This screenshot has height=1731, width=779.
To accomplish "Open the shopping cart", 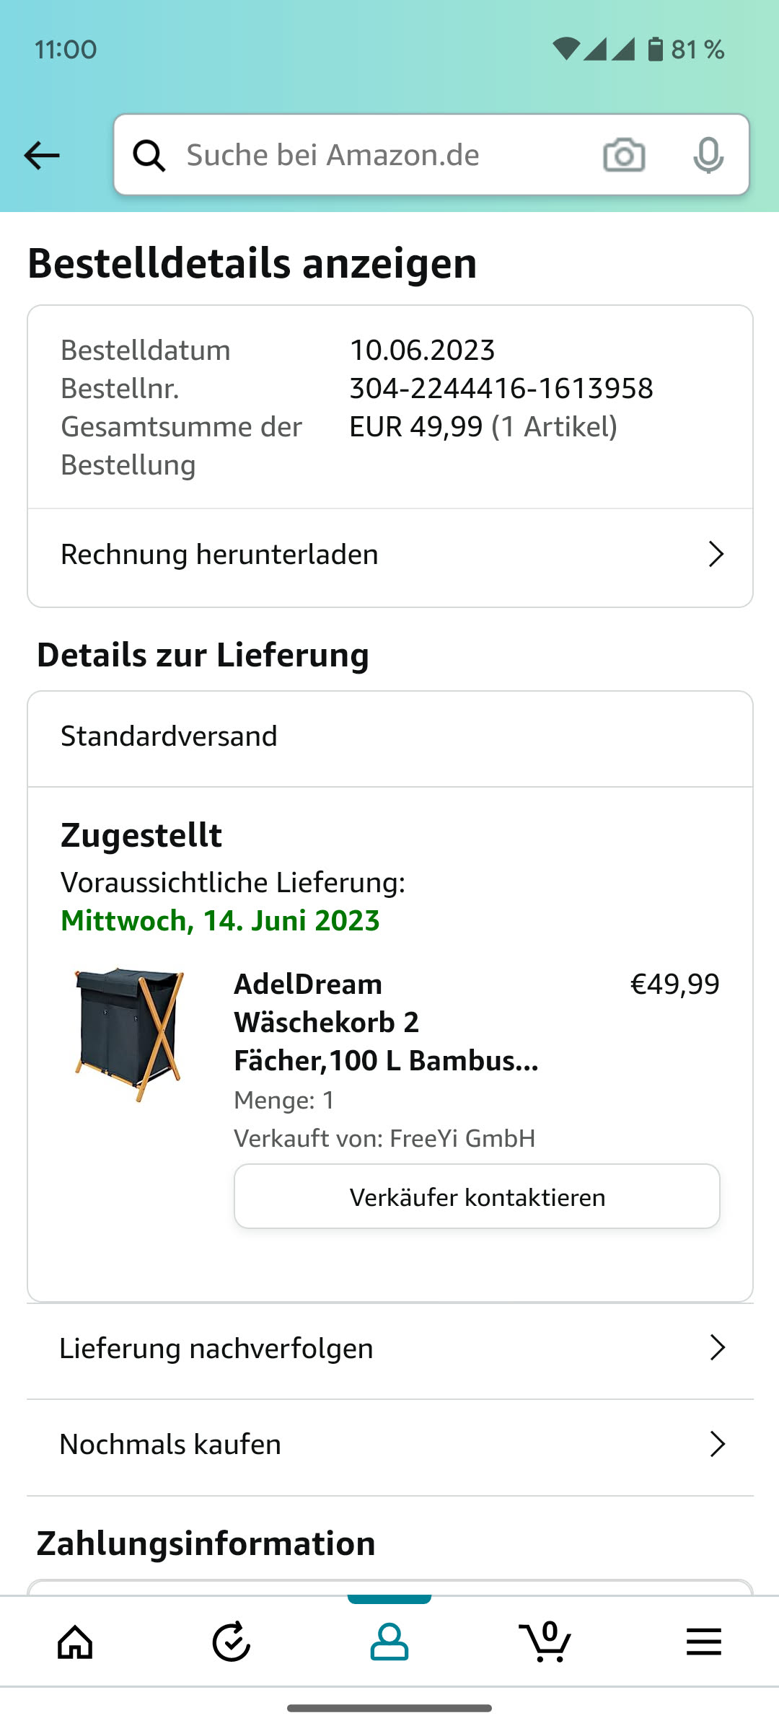I will (x=545, y=1642).
